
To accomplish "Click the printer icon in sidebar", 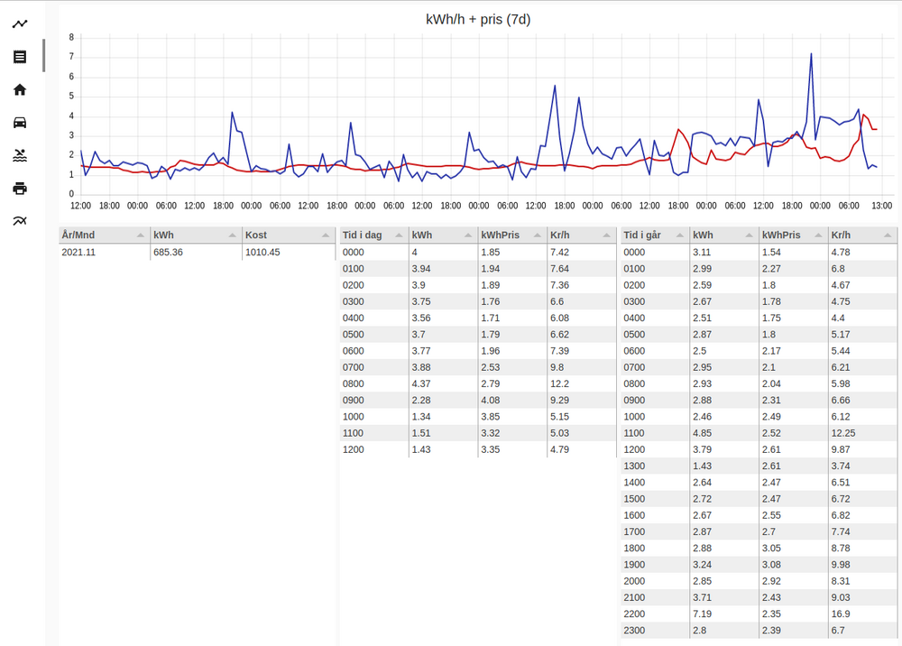I will pyautogui.click(x=19, y=188).
